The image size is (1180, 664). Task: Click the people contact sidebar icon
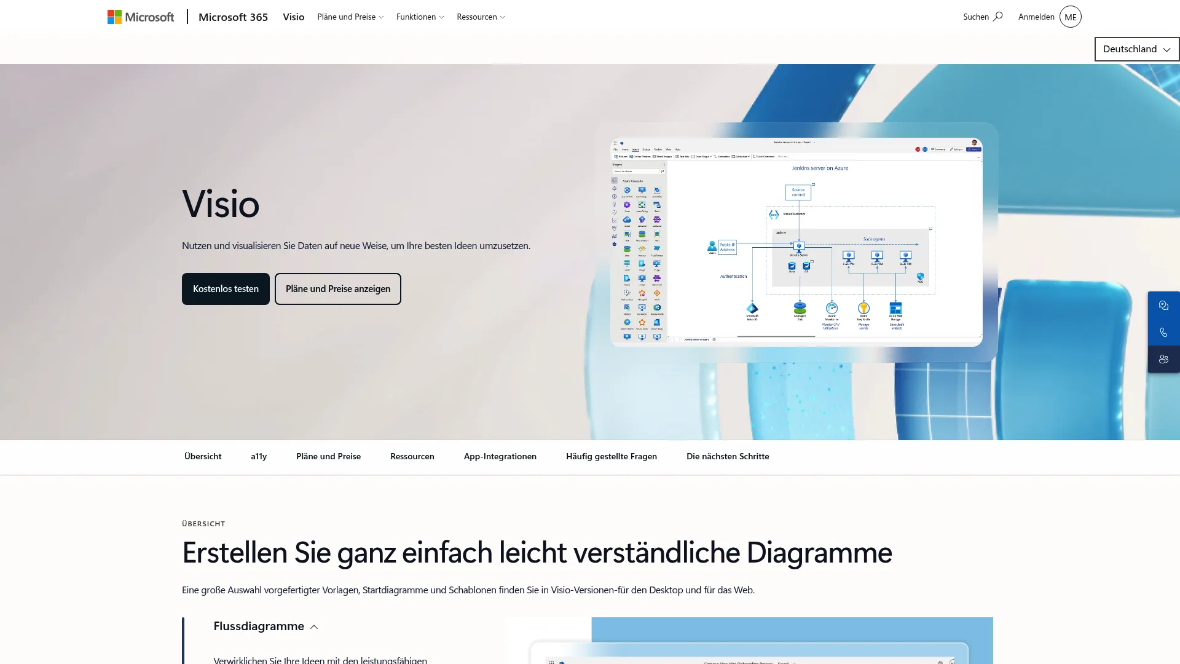pyautogui.click(x=1163, y=360)
